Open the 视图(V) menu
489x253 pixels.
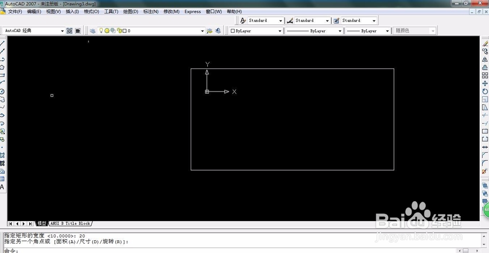[53, 12]
